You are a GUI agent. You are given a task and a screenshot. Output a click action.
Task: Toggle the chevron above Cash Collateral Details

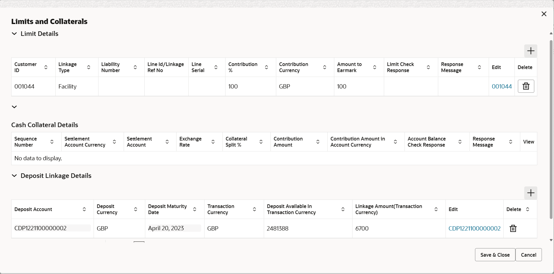click(x=14, y=107)
